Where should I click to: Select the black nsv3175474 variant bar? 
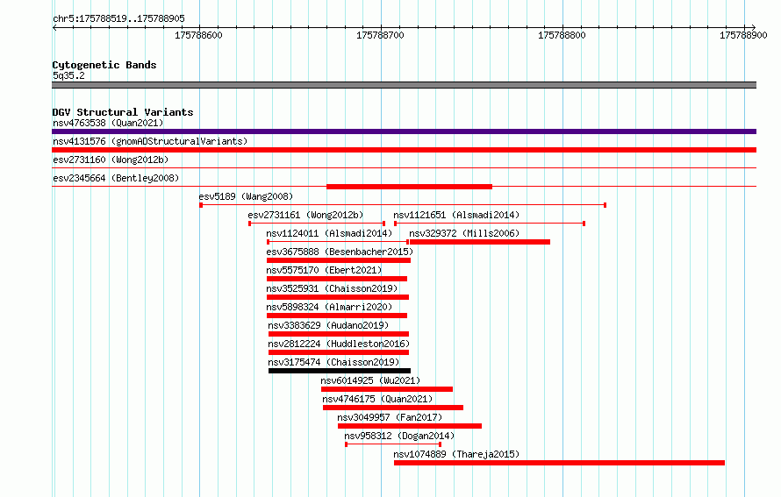(x=340, y=371)
